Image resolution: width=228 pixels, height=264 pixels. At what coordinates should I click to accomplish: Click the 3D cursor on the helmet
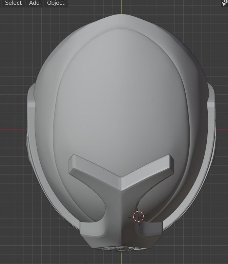(x=138, y=216)
